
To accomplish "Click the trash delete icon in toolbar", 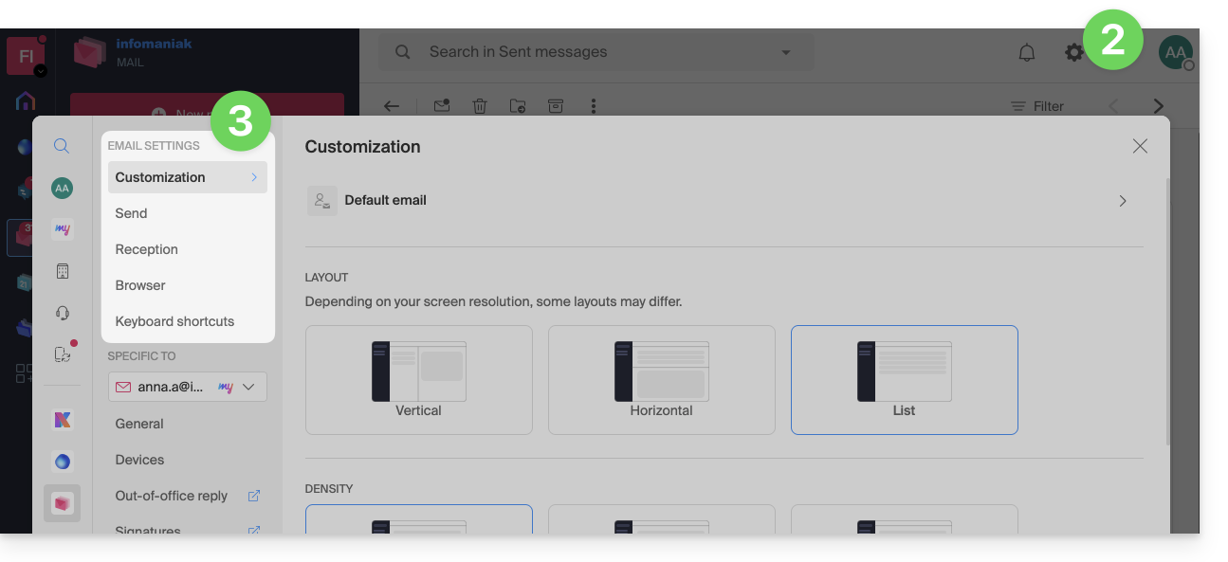I will 480,106.
